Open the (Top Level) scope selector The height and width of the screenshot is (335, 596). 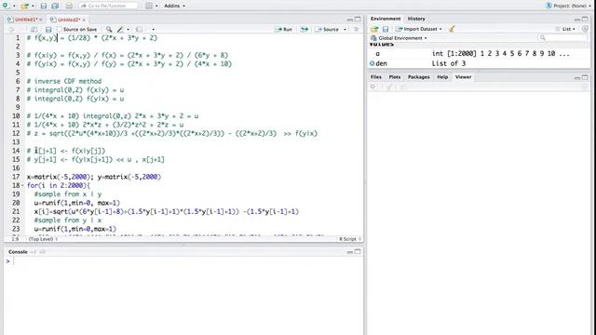coord(44,239)
